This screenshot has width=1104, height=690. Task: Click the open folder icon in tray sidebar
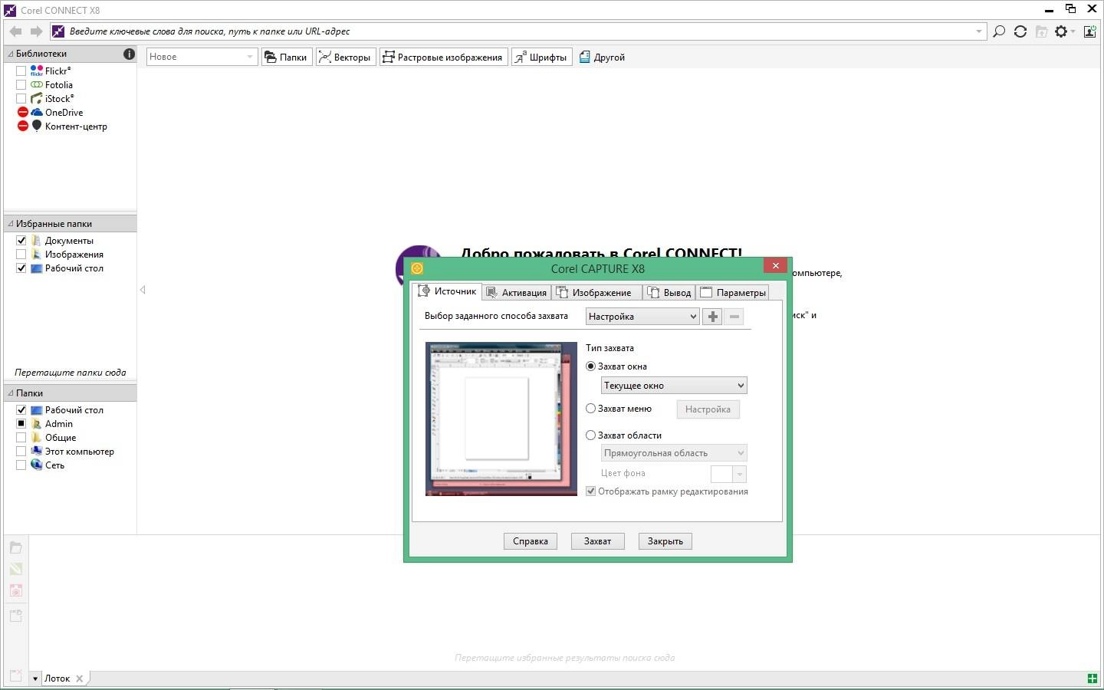pos(15,547)
